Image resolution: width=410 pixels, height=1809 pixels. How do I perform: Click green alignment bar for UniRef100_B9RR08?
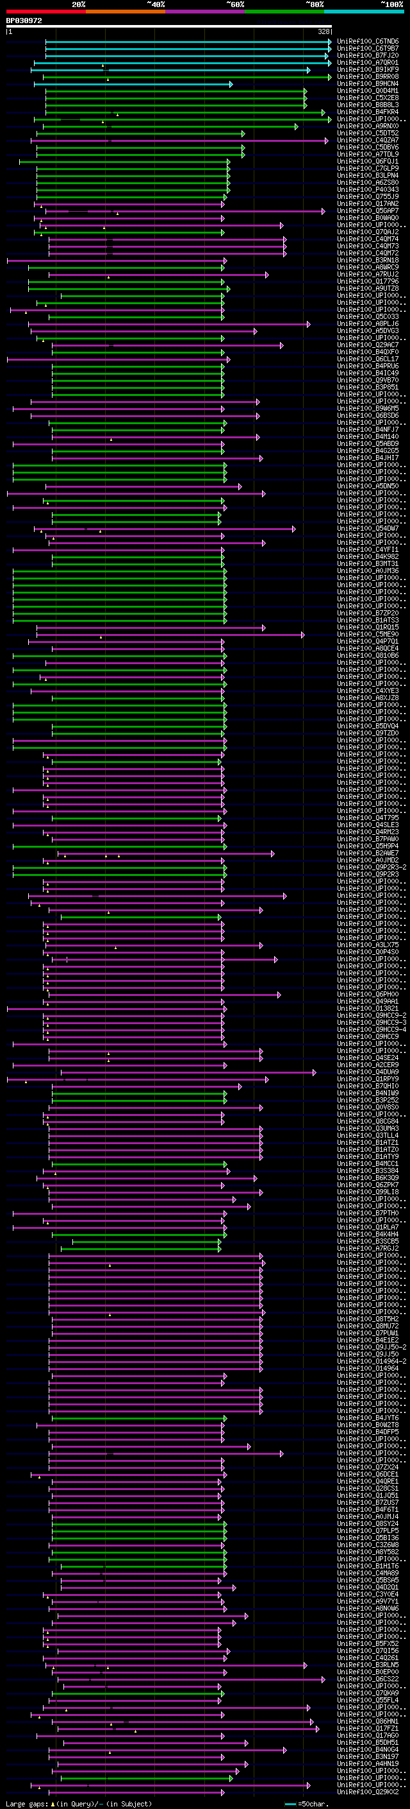pos(186,76)
